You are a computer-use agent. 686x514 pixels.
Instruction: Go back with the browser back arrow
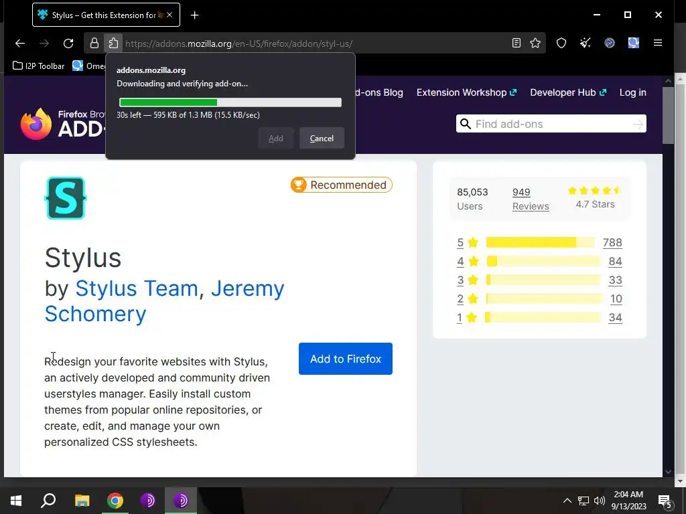20,44
